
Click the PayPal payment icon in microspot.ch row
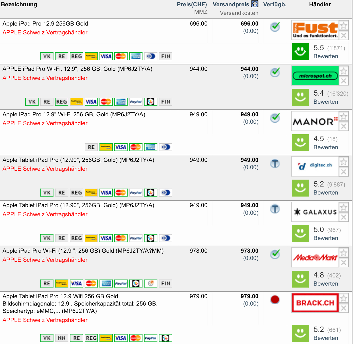pyautogui.click(x=136, y=102)
